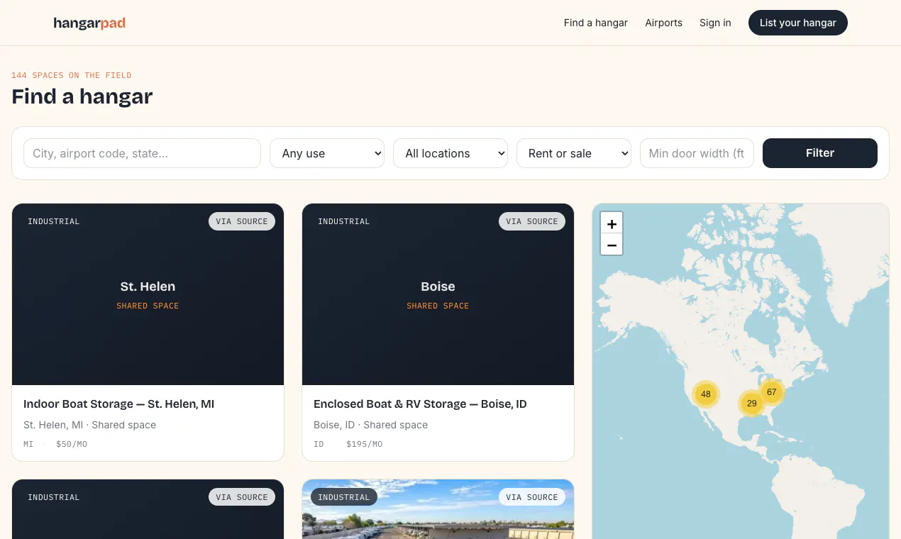Focus the city, airport code search field

point(142,153)
